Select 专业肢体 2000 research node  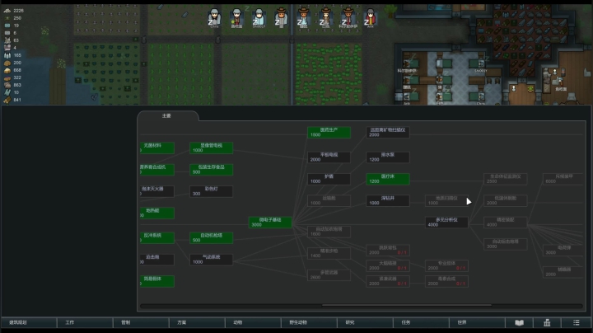(446, 265)
